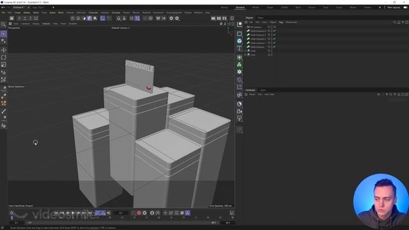The image size is (409, 230).
Task: Toggle Y axis lock
Action: coord(25,19)
